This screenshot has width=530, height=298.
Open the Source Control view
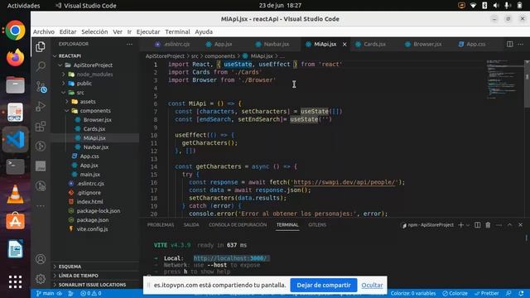(41, 87)
